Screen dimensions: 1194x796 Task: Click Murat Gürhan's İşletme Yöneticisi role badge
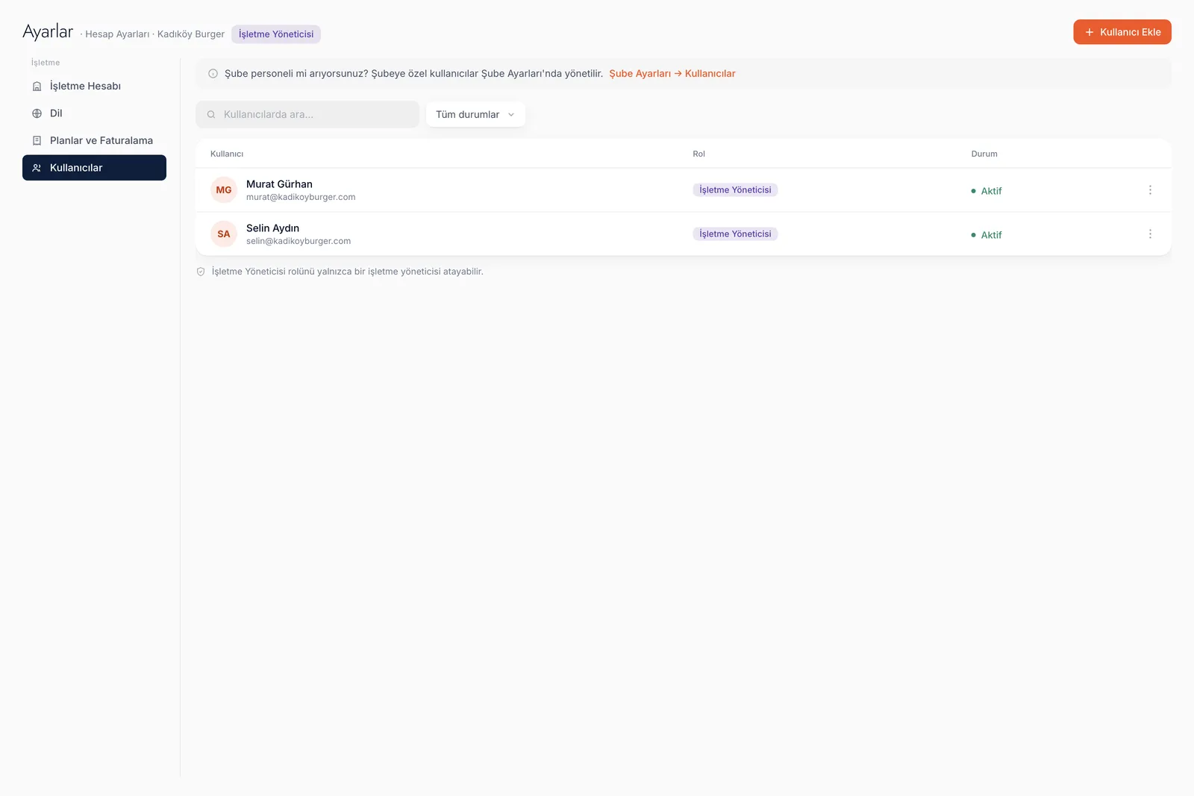[735, 190]
